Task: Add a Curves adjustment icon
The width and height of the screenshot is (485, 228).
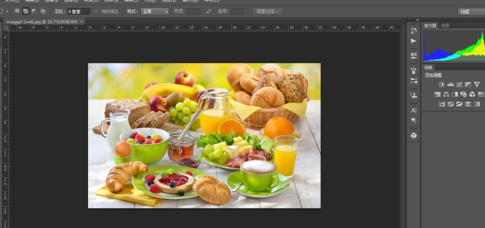Action: [x=459, y=84]
